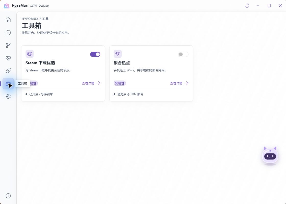Open the settings gear in sidebar
Image resolution: width=286 pixels, height=204 pixels.
8,96
